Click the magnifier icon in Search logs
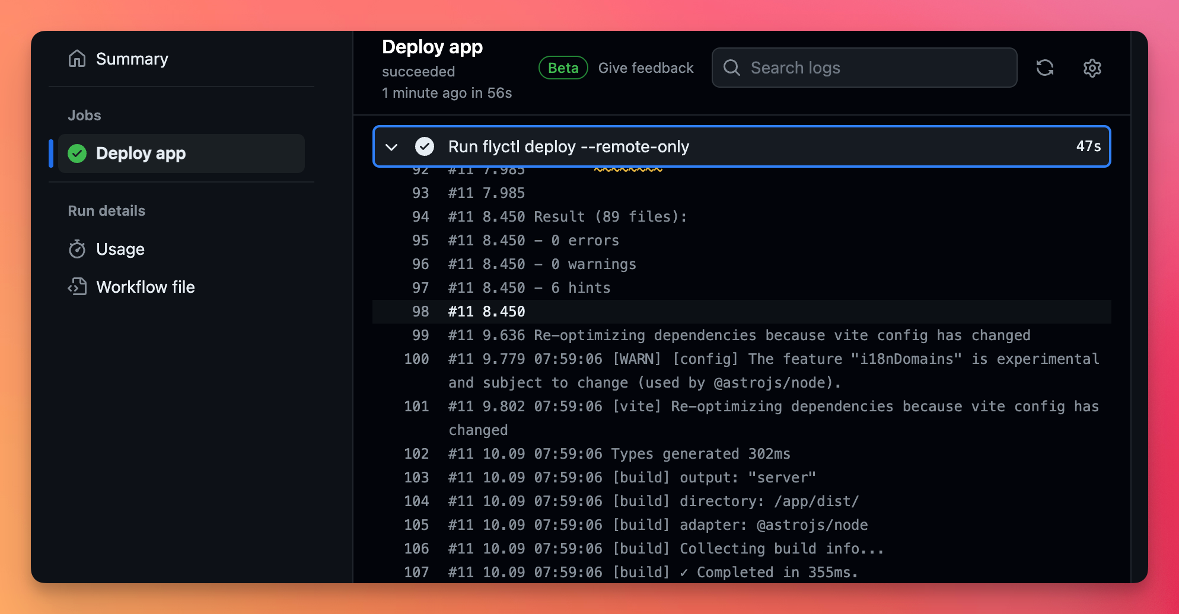 pos(732,68)
